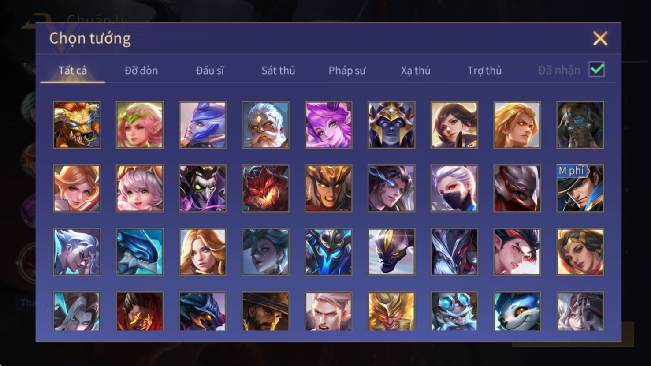
Task: Choose the masked white-haired ninja hero
Action: [454, 188]
